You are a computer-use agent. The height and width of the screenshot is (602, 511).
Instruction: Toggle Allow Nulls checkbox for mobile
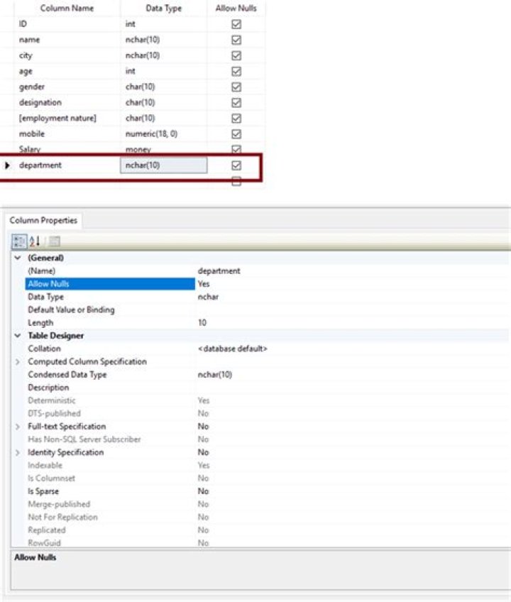coord(236,133)
